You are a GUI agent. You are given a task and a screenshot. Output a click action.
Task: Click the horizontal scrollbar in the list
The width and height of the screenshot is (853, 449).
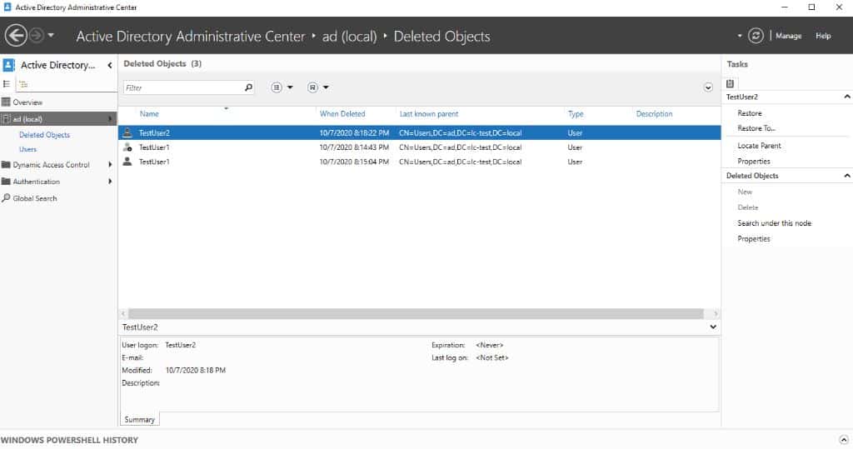pyautogui.click(x=417, y=313)
